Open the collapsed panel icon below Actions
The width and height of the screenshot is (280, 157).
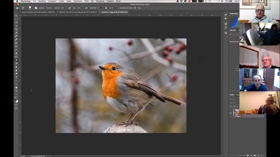(226, 24)
